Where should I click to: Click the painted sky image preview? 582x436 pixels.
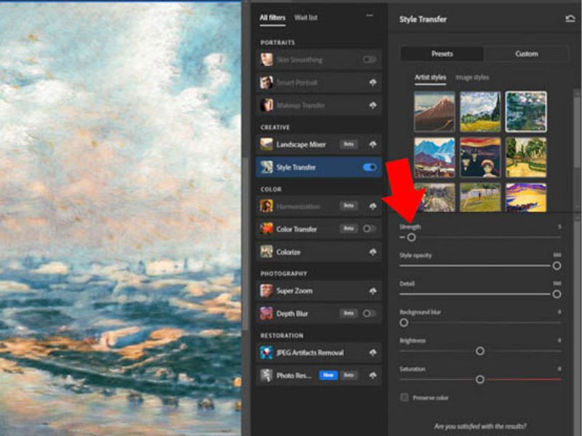coord(120,219)
